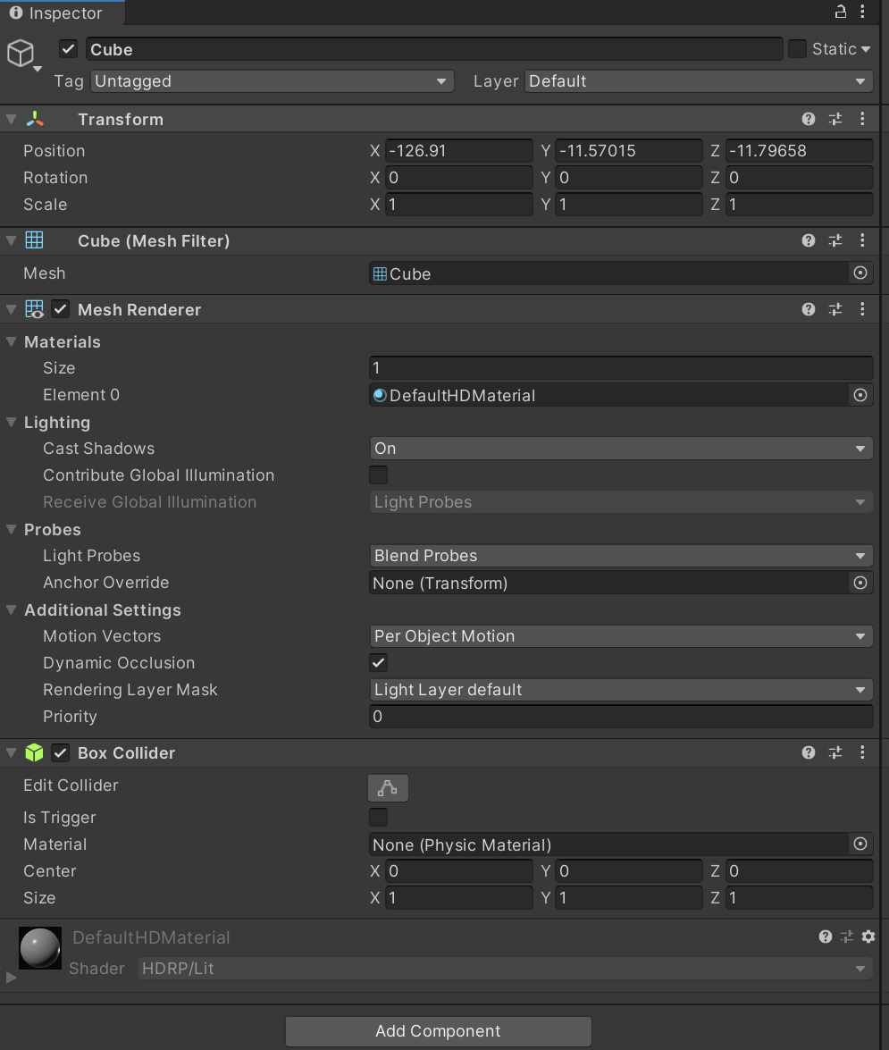Enable Contribute Global Illumination
This screenshot has width=889, height=1050.
tap(378, 475)
